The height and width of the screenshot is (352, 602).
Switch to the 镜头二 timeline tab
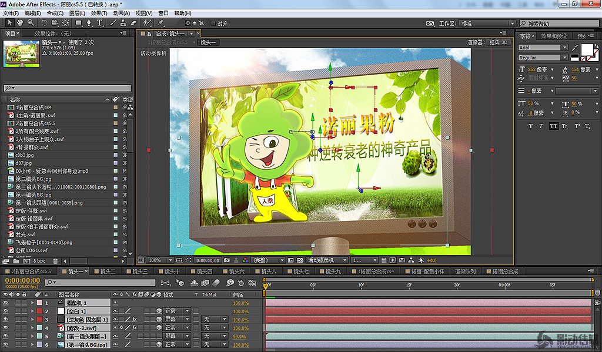(x=107, y=271)
